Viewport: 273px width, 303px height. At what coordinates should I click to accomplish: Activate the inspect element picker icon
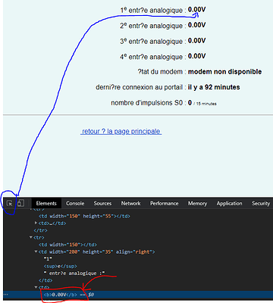tap(10, 203)
